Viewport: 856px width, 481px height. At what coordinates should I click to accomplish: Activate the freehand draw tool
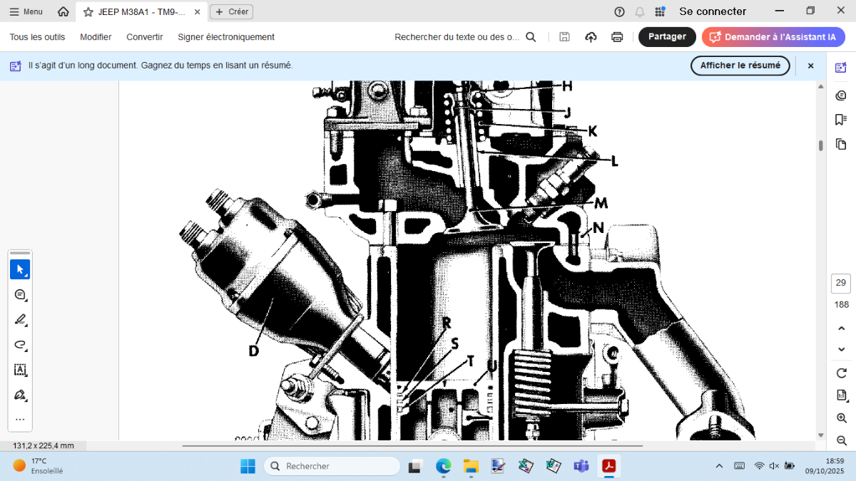coord(20,345)
